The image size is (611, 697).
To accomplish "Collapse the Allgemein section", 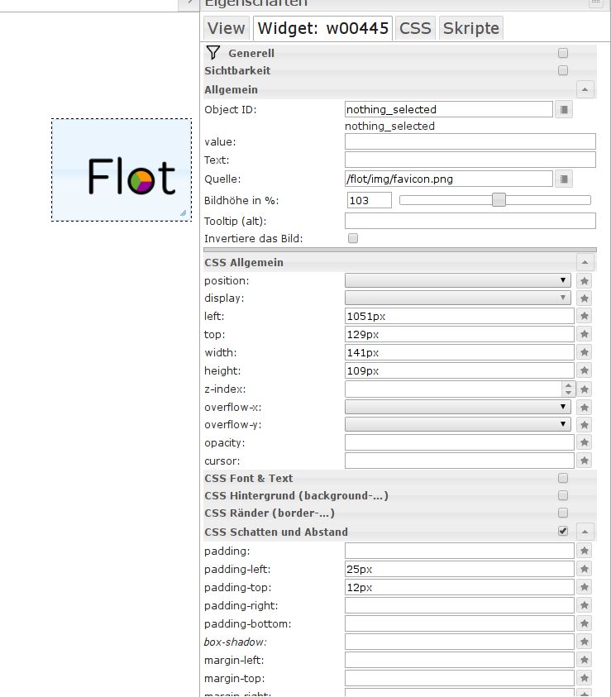I will click(585, 89).
